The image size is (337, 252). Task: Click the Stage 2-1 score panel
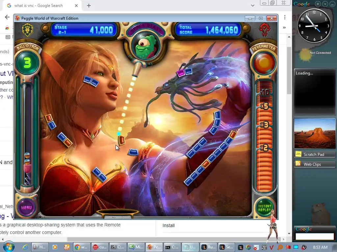[x=84, y=30]
